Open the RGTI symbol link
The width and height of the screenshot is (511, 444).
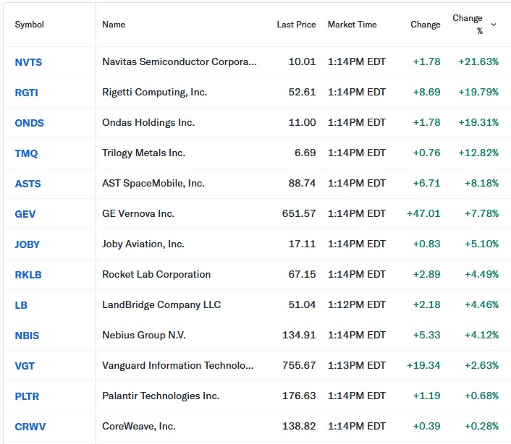[x=28, y=93]
